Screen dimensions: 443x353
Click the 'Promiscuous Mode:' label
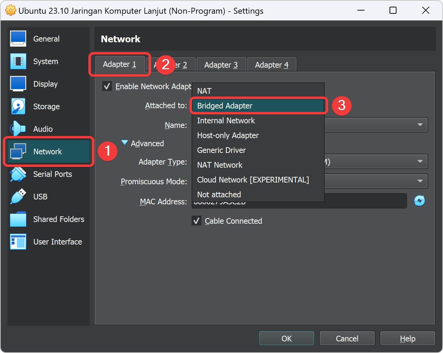tap(154, 181)
